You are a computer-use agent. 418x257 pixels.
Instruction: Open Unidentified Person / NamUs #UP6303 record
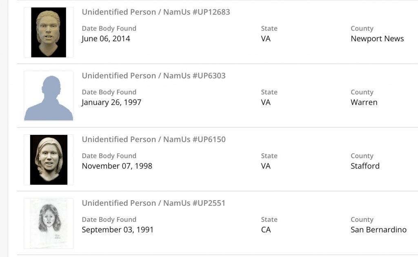pyautogui.click(x=153, y=76)
